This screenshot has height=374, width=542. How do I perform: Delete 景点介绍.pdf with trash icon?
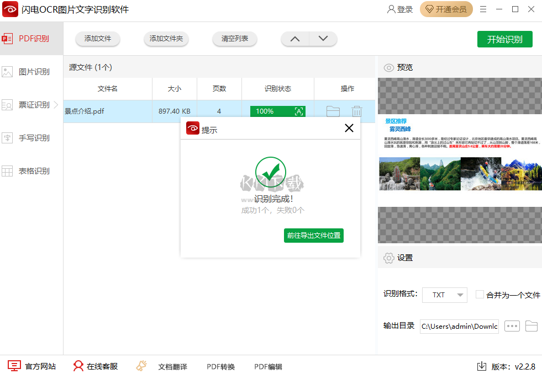click(x=357, y=111)
